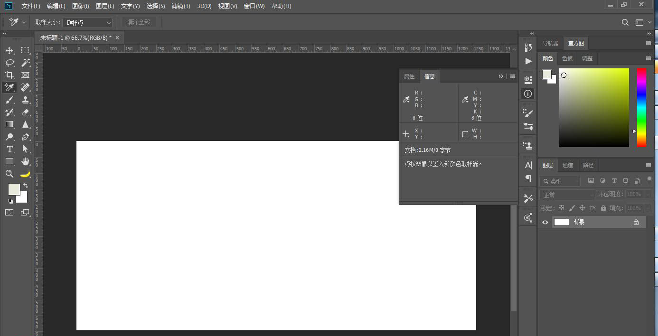The image size is (658, 336).
Task: Select the Pen tool
Action: click(x=25, y=137)
